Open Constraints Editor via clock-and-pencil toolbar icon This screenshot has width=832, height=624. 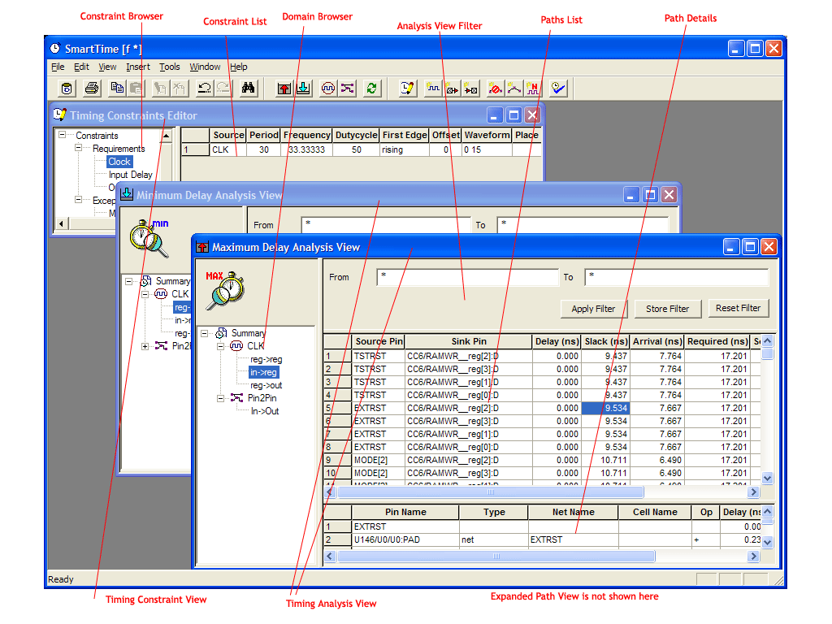click(x=408, y=88)
